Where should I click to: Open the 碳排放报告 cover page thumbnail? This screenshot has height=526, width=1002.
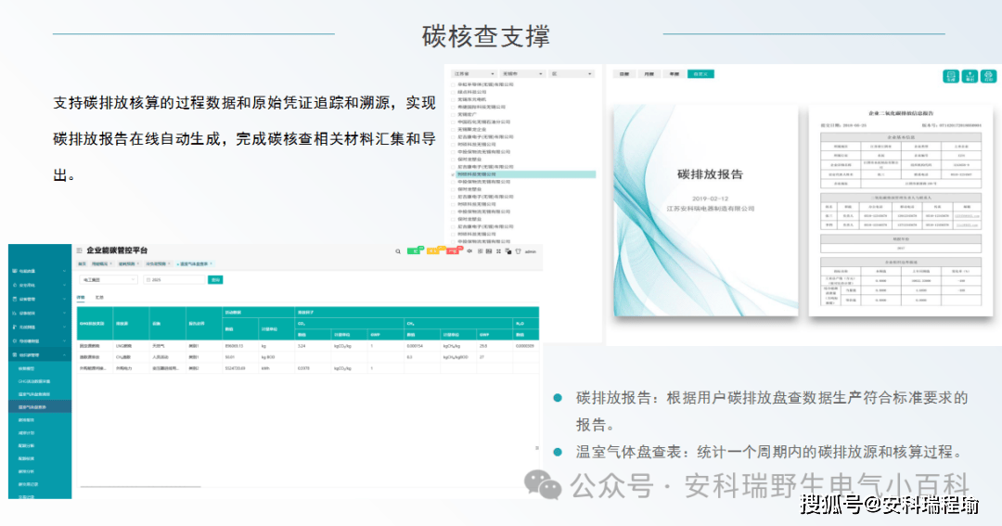[x=706, y=211]
